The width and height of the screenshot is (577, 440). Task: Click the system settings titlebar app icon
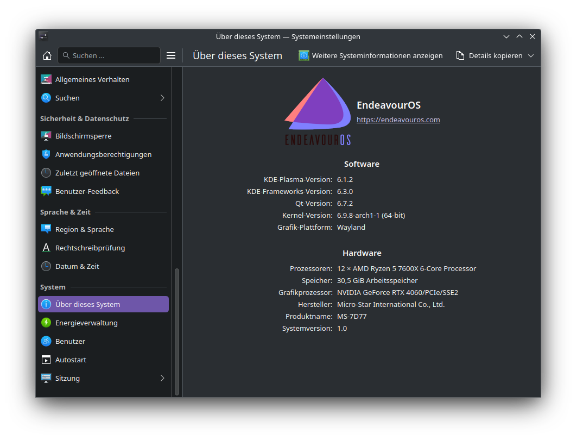[43, 36]
